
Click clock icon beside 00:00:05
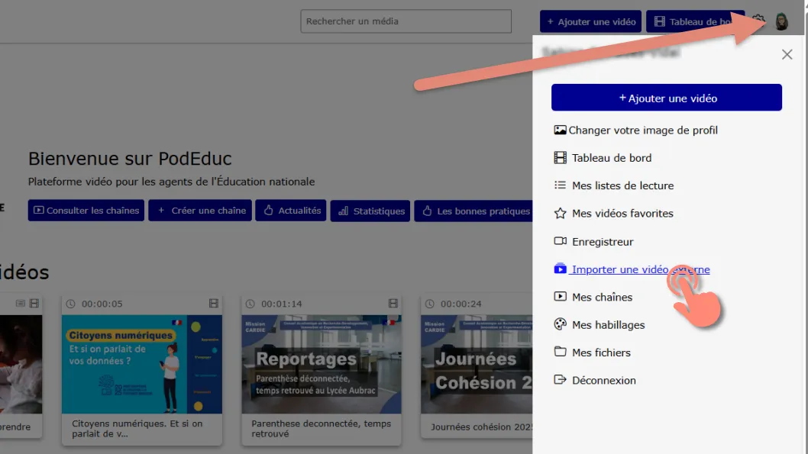[x=70, y=304]
